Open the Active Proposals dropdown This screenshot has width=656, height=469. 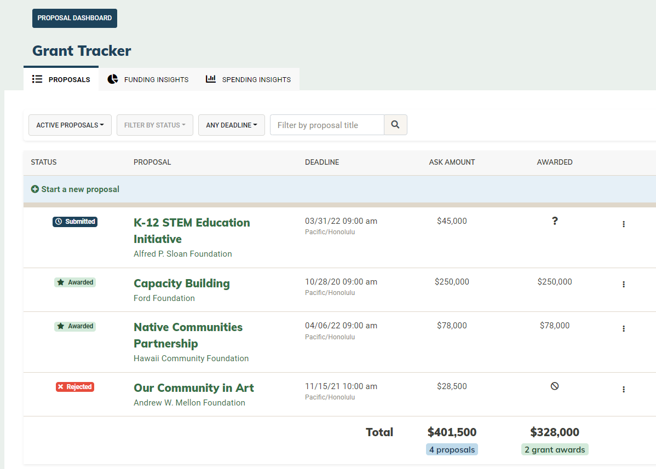point(70,125)
